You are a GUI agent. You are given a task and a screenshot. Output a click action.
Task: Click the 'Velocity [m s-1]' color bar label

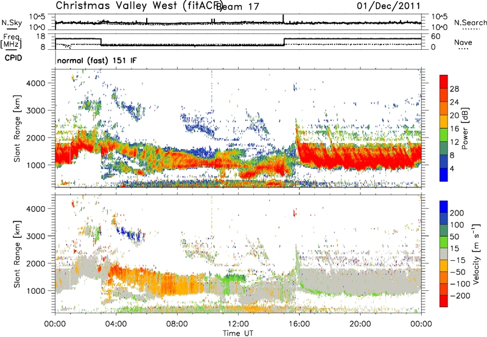coord(475,254)
